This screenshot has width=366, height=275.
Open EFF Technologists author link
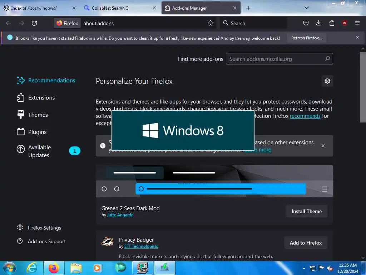141,246
